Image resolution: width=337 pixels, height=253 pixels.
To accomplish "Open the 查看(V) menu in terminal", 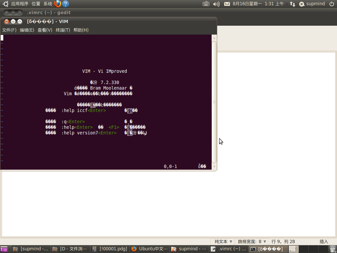I will 45,30.
